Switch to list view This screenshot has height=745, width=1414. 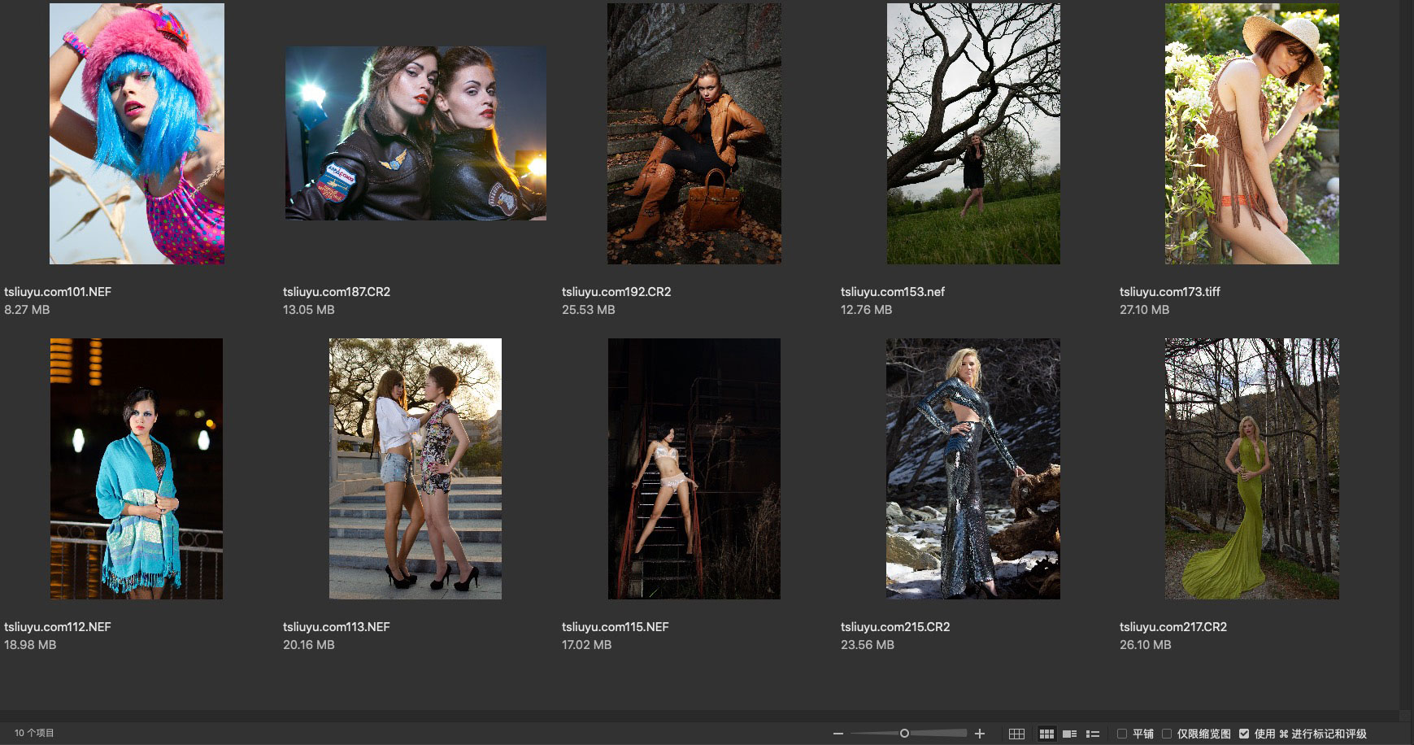(x=1093, y=734)
